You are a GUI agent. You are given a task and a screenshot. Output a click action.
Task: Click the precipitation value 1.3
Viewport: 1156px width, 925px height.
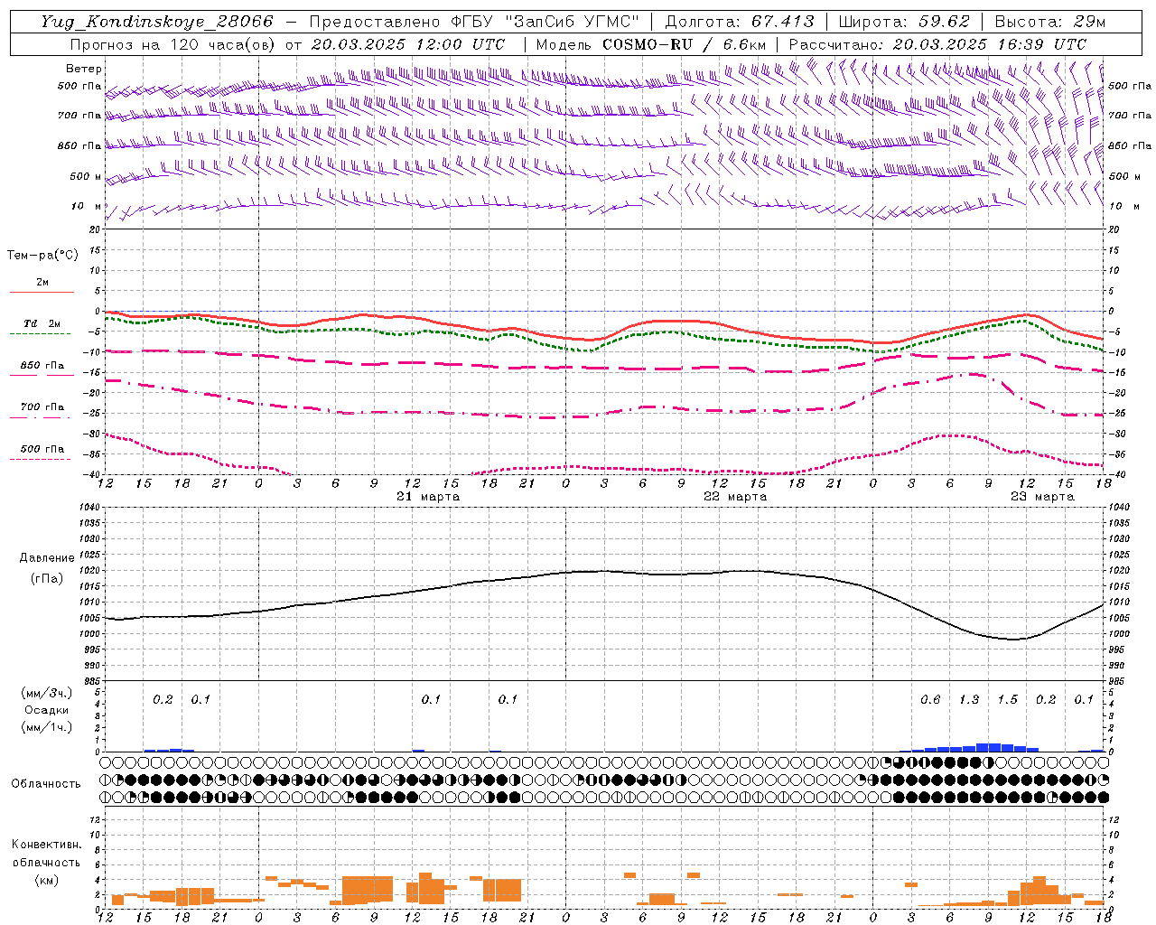[x=969, y=700]
